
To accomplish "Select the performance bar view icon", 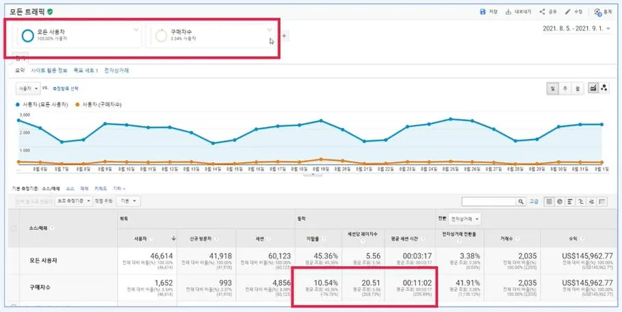I will [570, 201].
